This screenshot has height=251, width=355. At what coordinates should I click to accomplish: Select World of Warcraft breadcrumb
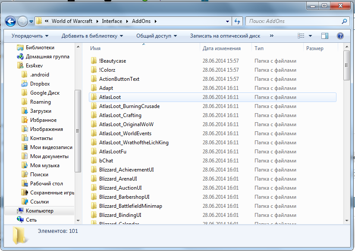click(72, 21)
